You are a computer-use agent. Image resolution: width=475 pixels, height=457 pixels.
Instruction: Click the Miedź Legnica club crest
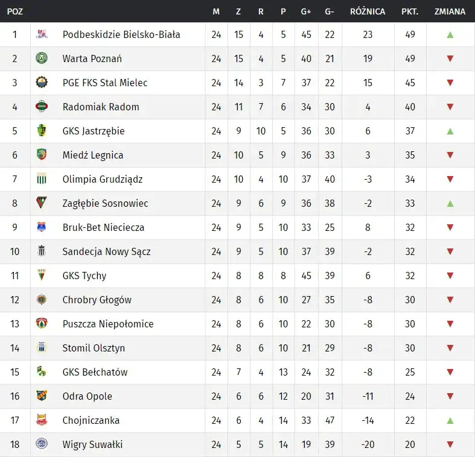point(41,155)
